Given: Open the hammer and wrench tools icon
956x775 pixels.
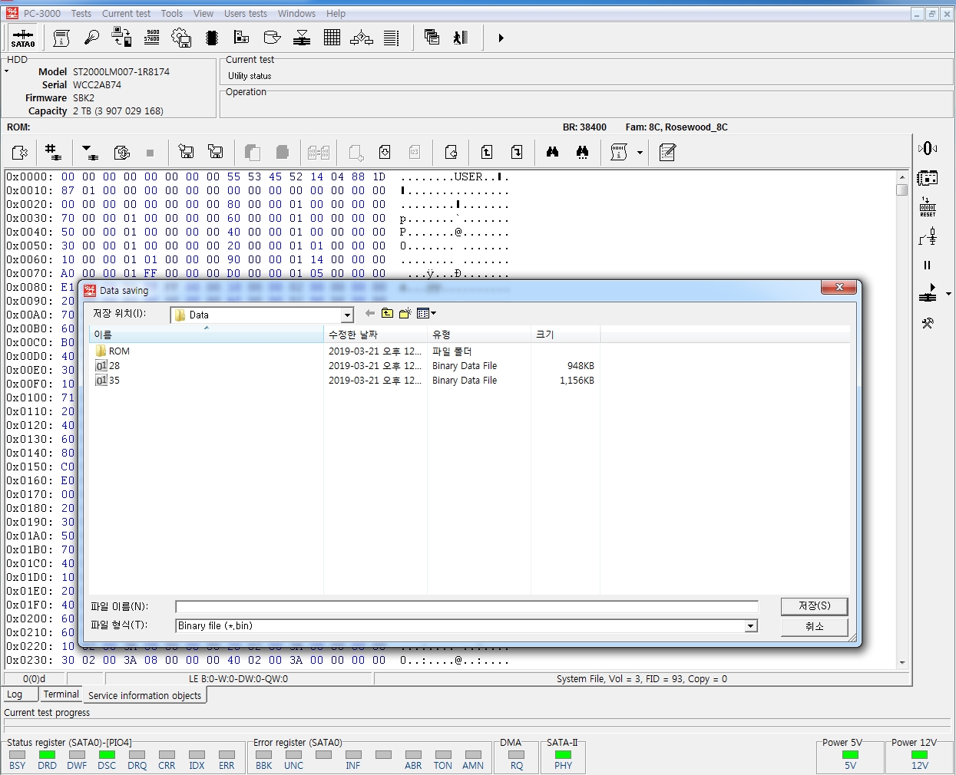Looking at the screenshot, I should coord(927,323).
